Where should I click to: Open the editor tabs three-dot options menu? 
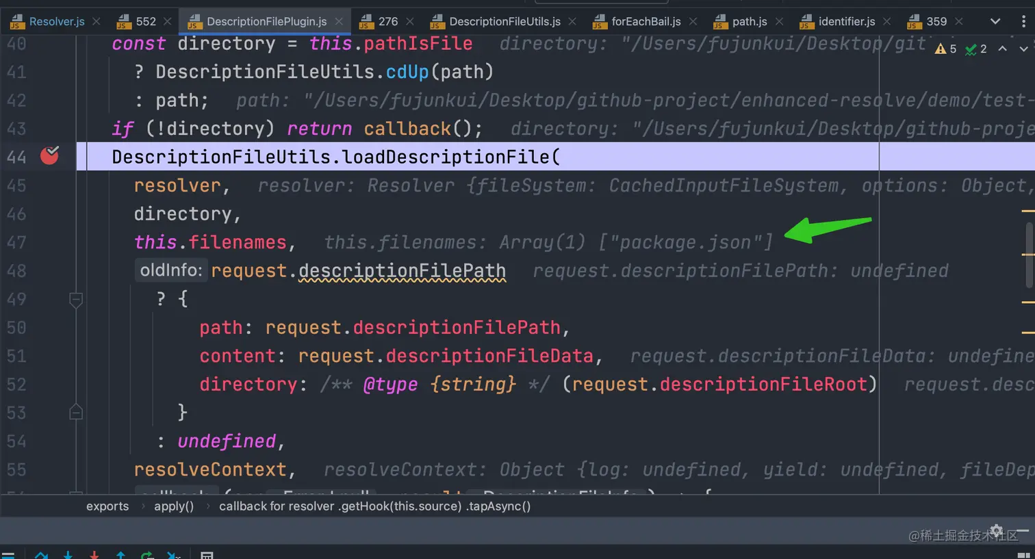[x=1023, y=21]
